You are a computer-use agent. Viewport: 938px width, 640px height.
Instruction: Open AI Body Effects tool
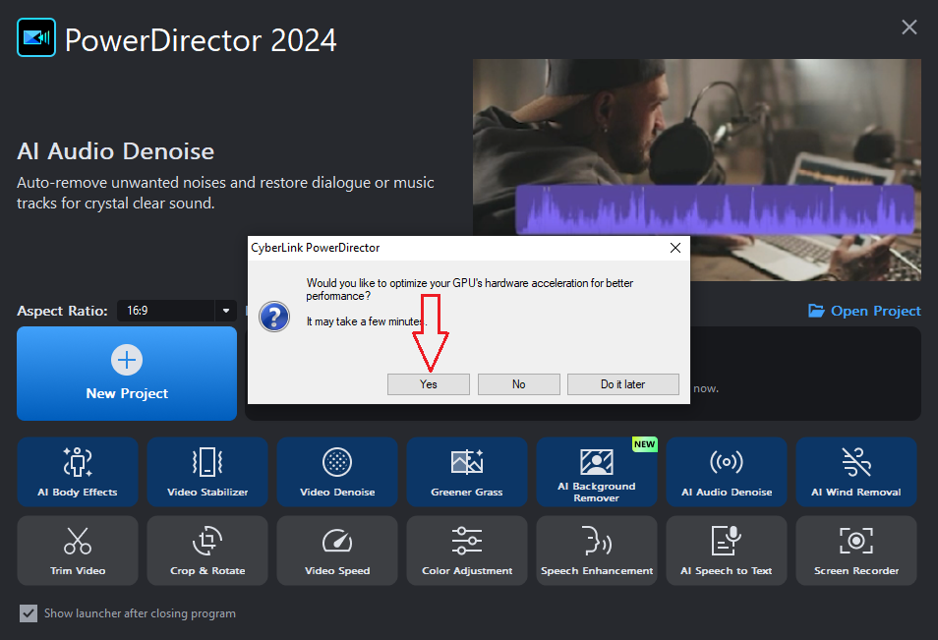(78, 472)
